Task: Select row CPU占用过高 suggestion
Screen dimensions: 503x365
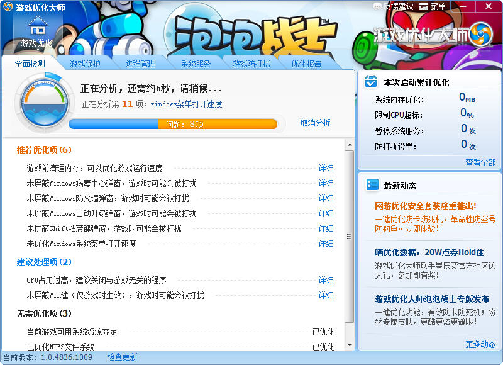Action: (180, 280)
